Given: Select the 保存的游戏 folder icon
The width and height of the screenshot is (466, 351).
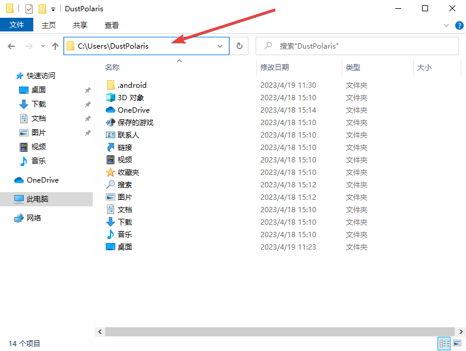Looking at the screenshot, I should pos(111,122).
